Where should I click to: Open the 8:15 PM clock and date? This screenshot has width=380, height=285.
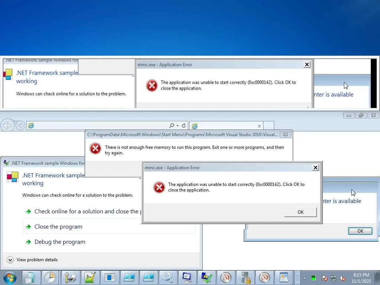coord(361,278)
